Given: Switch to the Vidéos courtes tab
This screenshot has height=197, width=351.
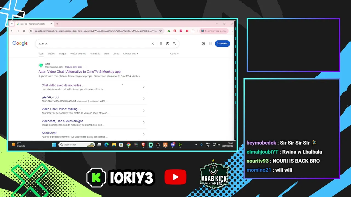Looking at the screenshot, I should tap(78, 54).
